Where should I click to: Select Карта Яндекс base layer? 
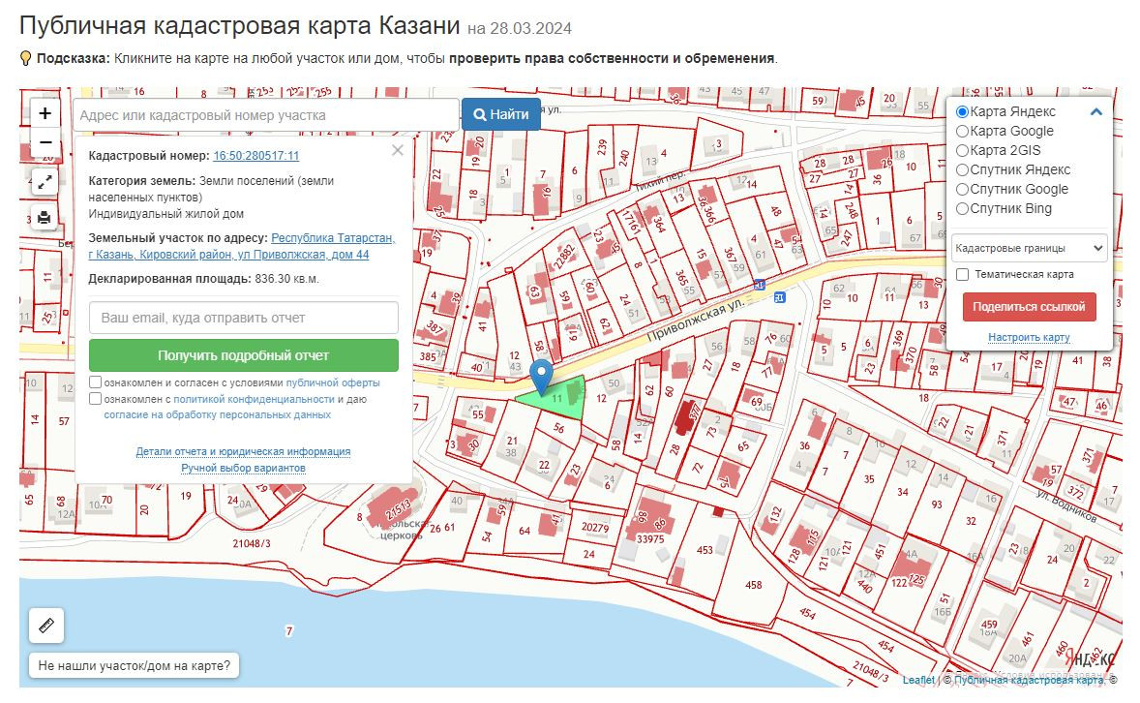[962, 112]
